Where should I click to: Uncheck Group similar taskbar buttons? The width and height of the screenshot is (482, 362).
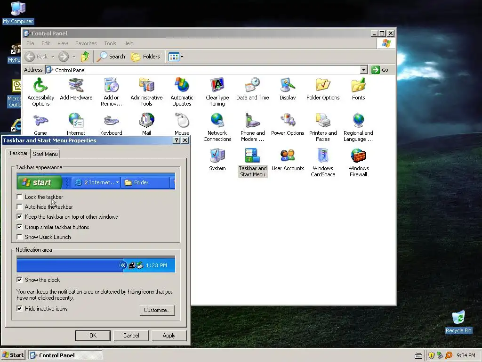20,227
